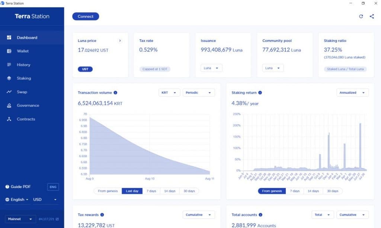Select 7 days for Transaction volume

[x=151, y=191]
